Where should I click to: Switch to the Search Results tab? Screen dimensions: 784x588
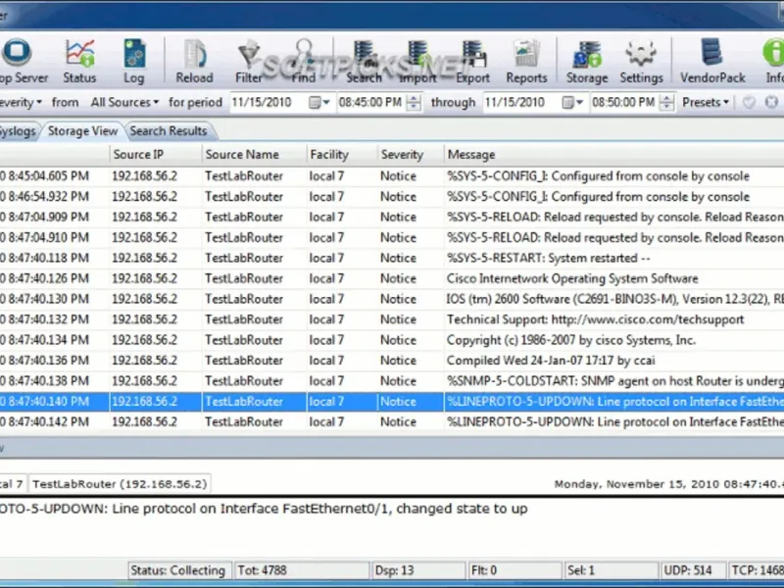pyautogui.click(x=169, y=131)
